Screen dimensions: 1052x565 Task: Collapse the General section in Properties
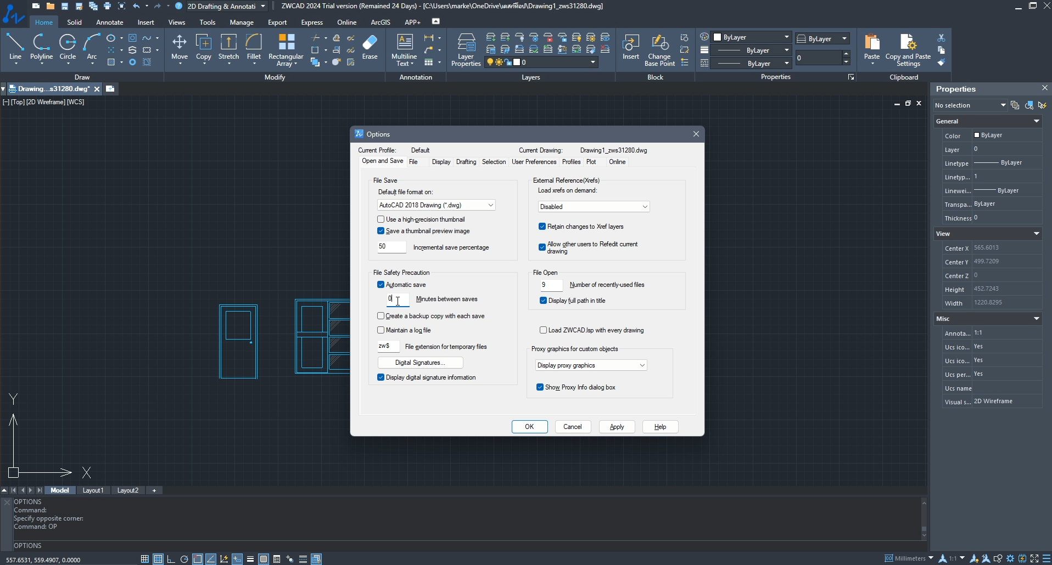1037,121
